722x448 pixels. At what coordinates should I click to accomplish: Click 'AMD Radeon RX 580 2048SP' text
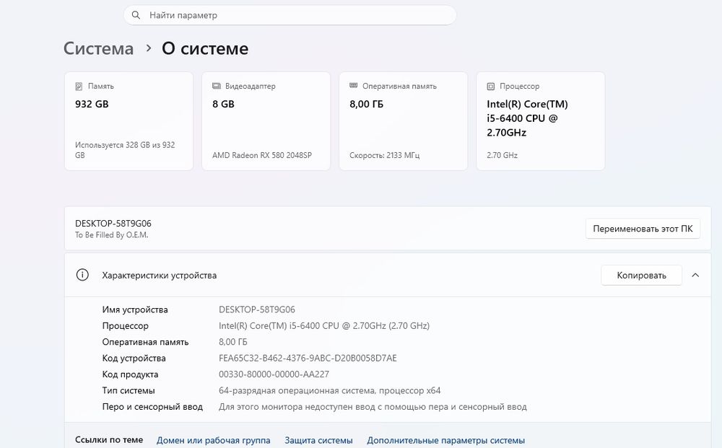[262, 156]
